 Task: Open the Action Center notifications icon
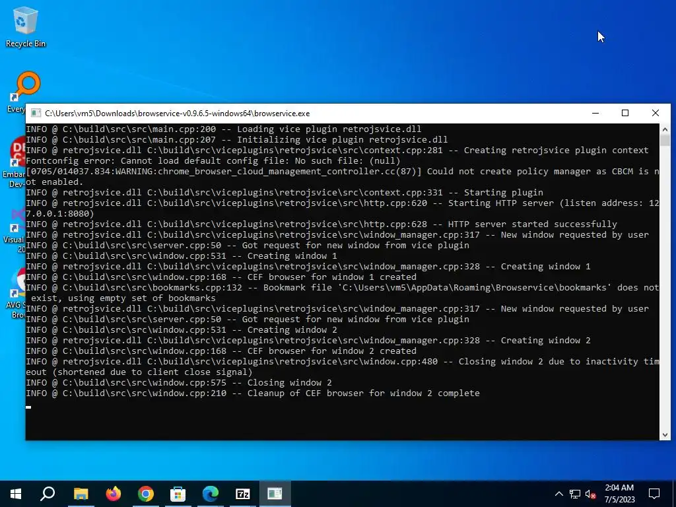654,494
